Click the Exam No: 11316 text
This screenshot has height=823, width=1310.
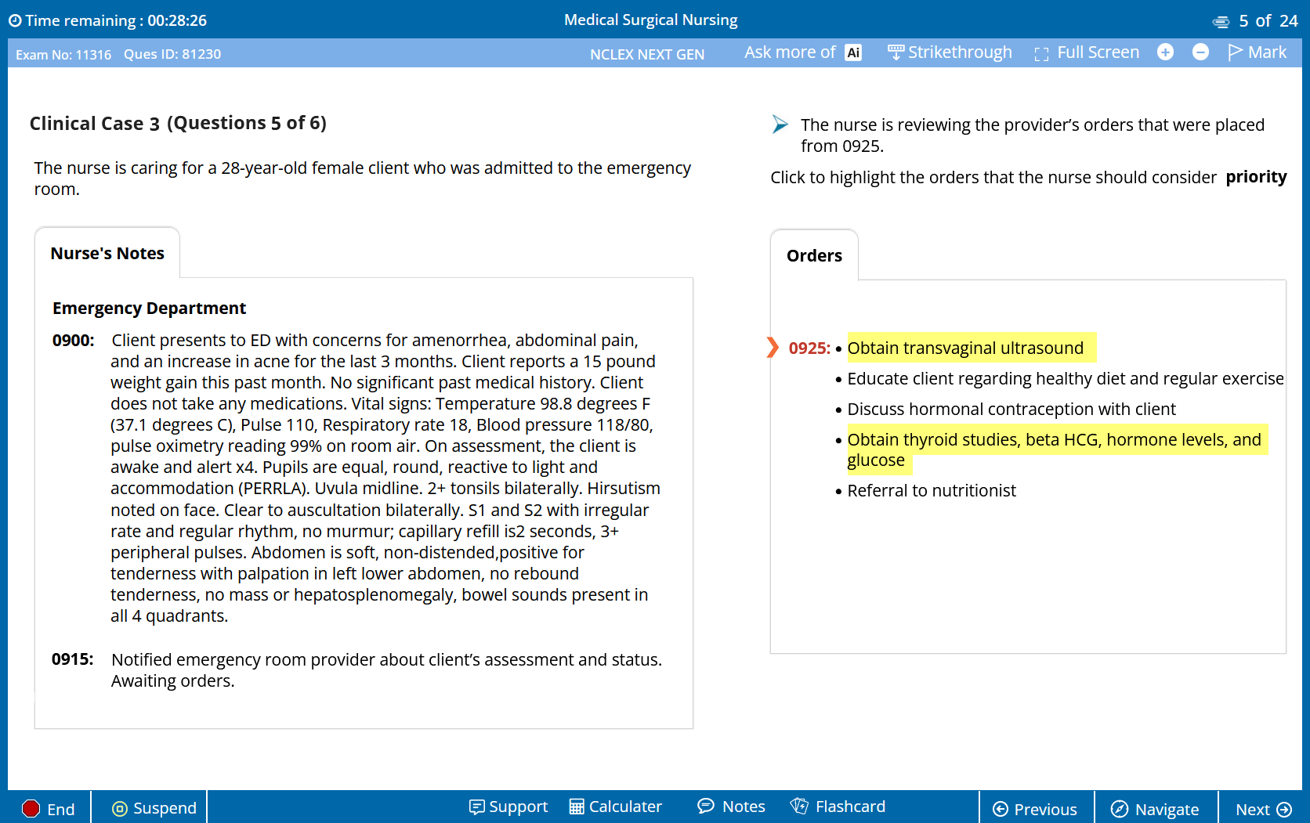pyautogui.click(x=63, y=54)
